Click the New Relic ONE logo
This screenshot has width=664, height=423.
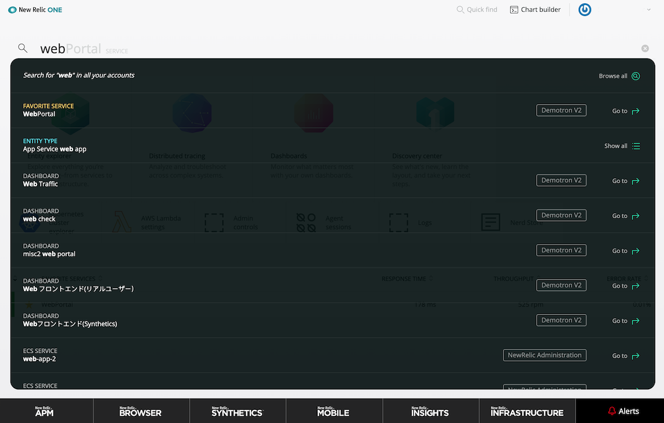[x=35, y=9]
